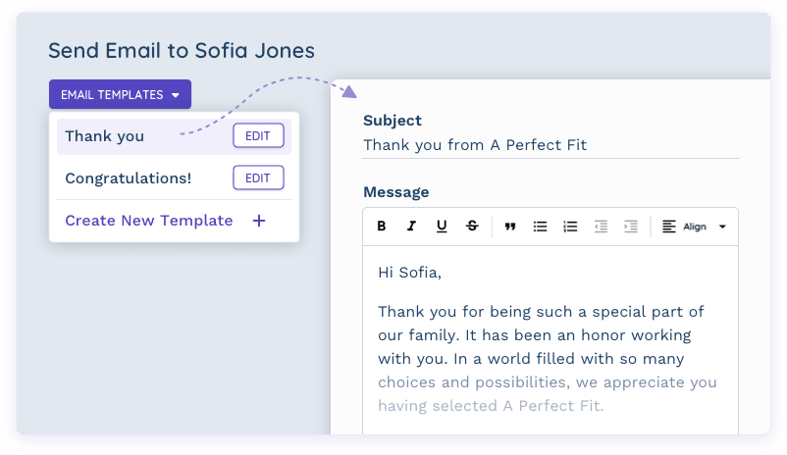Apply strikethrough formatting

click(472, 227)
